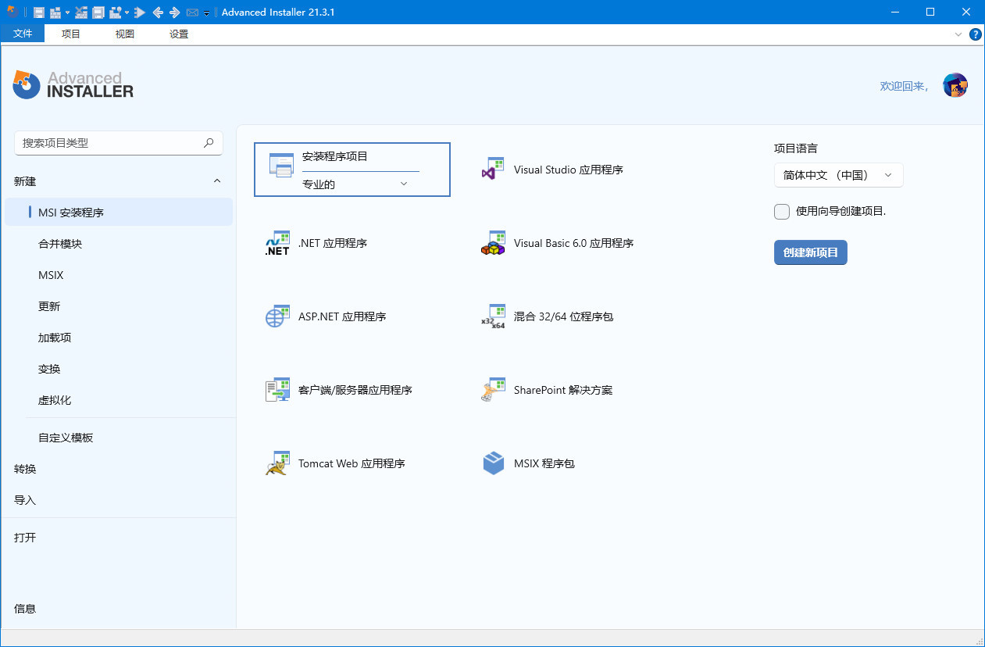Open the 设置 menu

pos(179,34)
